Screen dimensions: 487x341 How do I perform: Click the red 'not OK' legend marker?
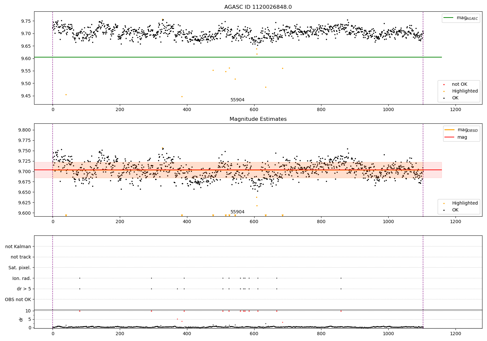tap(444, 84)
